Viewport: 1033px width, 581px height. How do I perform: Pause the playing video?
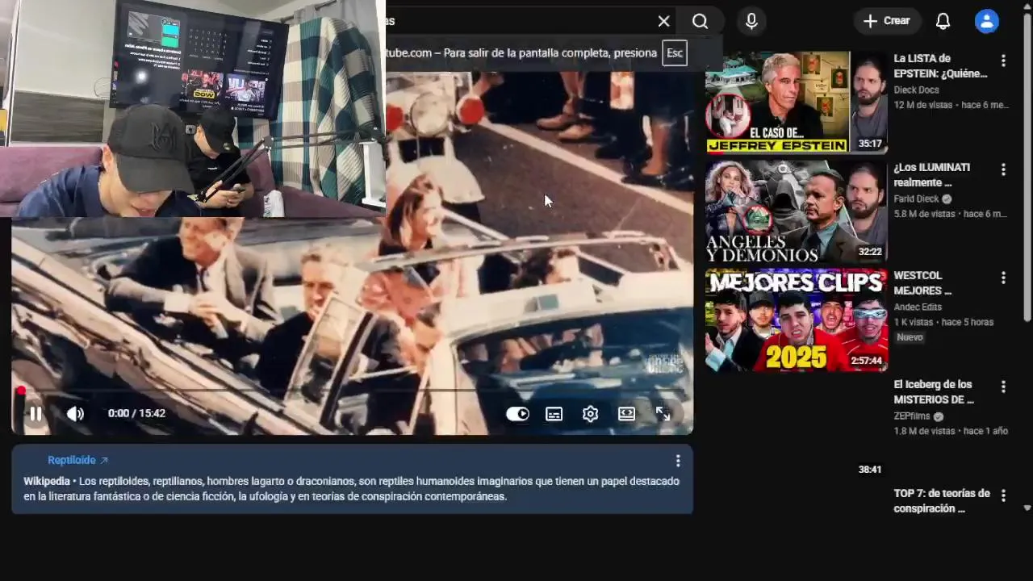click(36, 414)
